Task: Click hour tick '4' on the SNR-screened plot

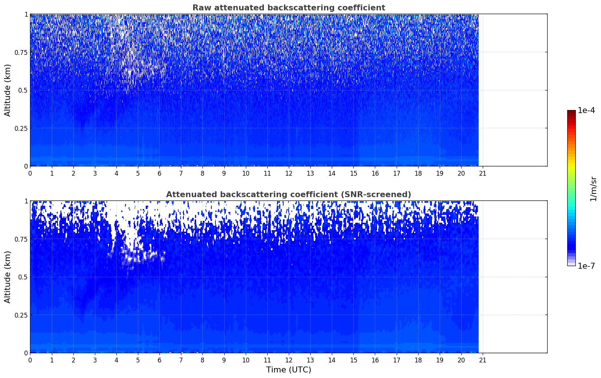Action: pyautogui.click(x=116, y=360)
